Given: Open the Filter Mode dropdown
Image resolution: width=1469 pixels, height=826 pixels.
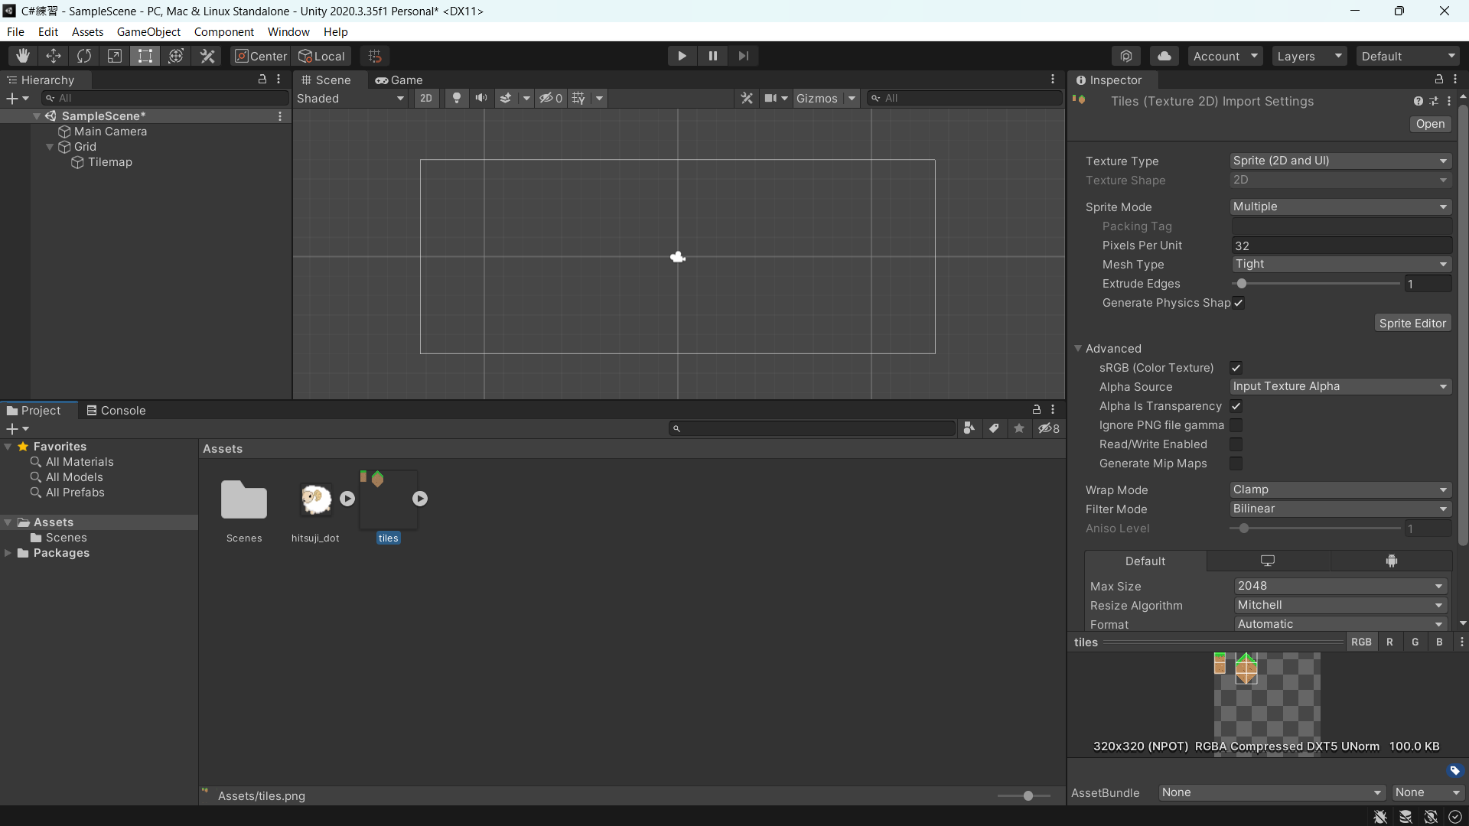Looking at the screenshot, I should [1340, 509].
